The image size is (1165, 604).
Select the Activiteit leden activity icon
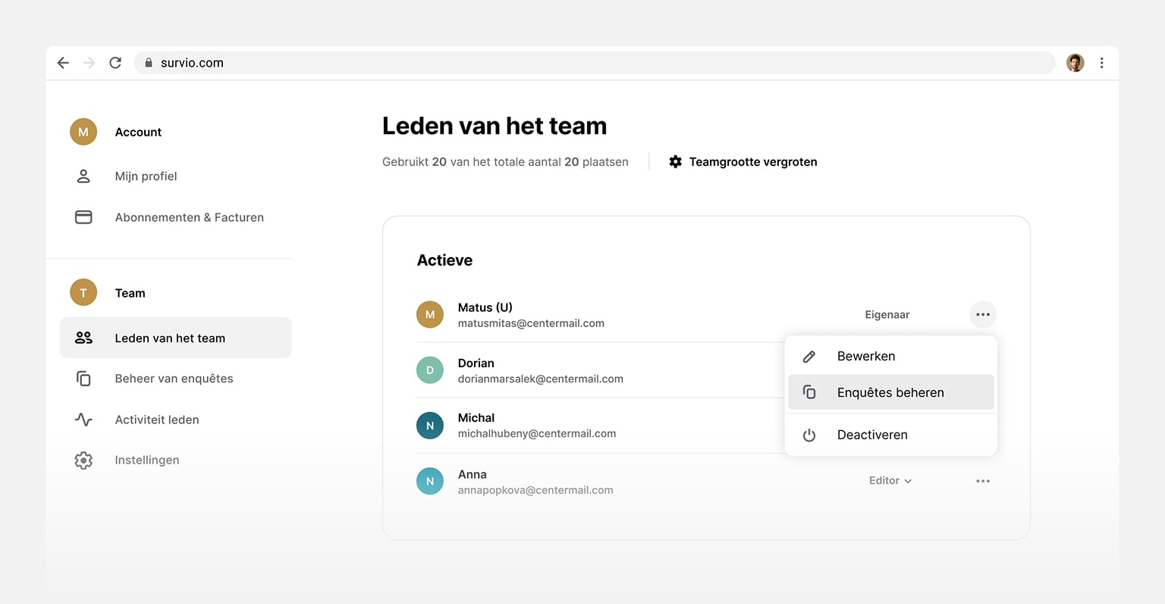83,419
